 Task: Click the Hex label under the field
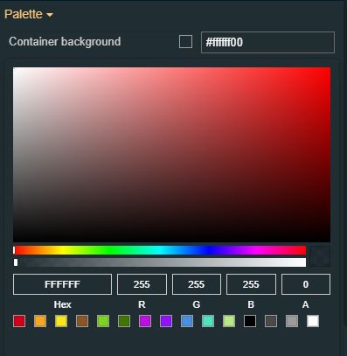tap(62, 304)
